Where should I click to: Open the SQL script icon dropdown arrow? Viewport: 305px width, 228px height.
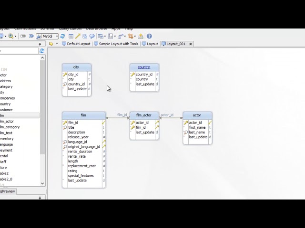click(125, 36)
